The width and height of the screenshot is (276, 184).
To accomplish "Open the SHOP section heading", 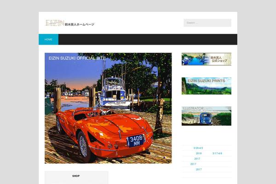I will click(76, 176).
